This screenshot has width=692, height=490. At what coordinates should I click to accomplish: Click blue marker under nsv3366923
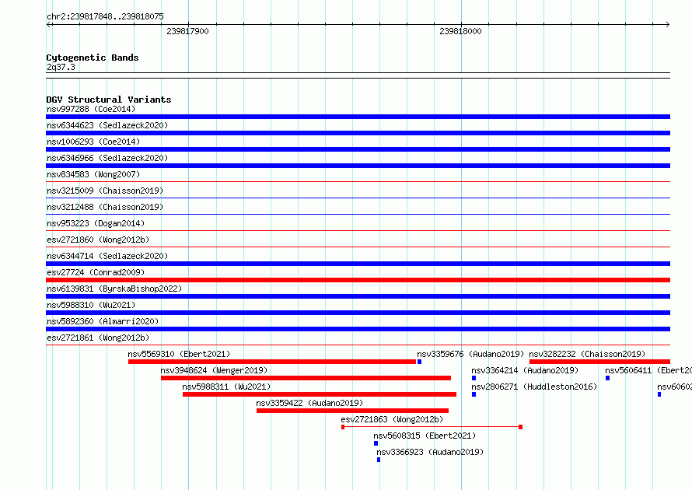(379, 460)
